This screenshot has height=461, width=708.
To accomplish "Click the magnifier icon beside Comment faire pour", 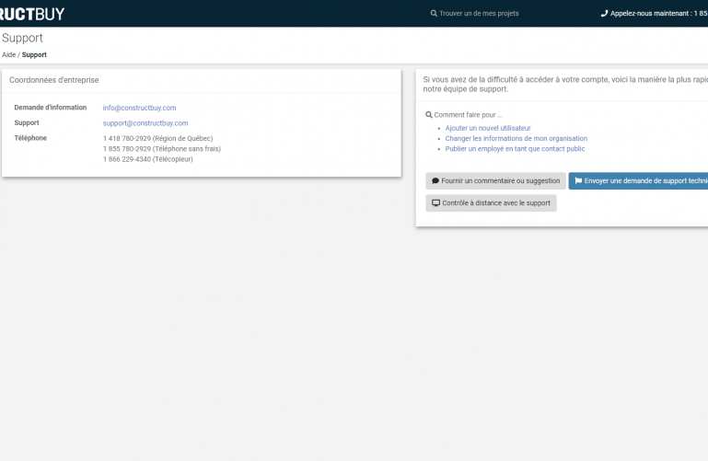I will point(429,115).
